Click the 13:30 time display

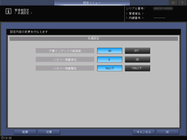pyautogui.click(x=8, y=138)
